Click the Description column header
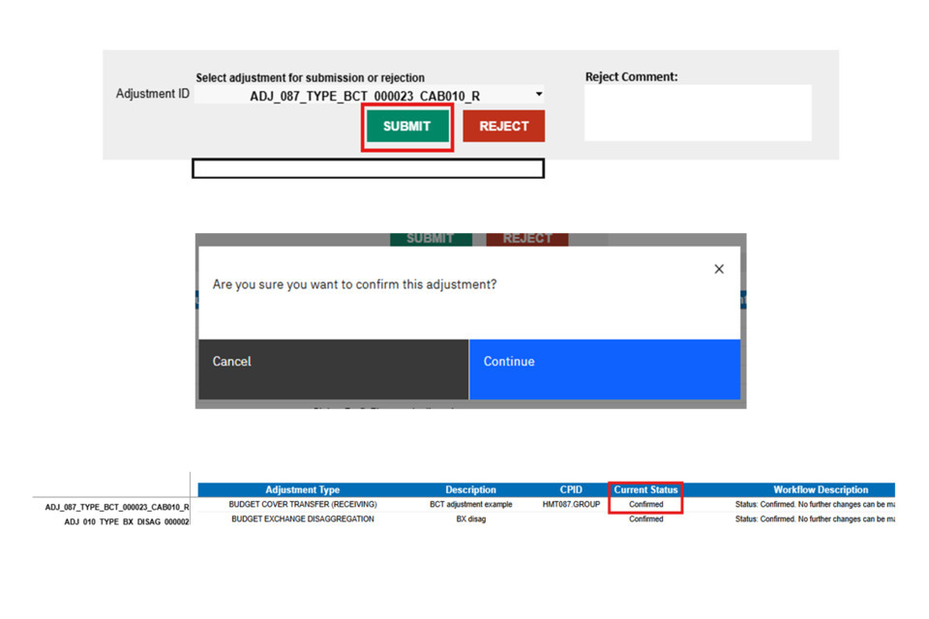Image resolution: width=929 pixels, height=619 pixels. pyautogui.click(x=470, y=490)
